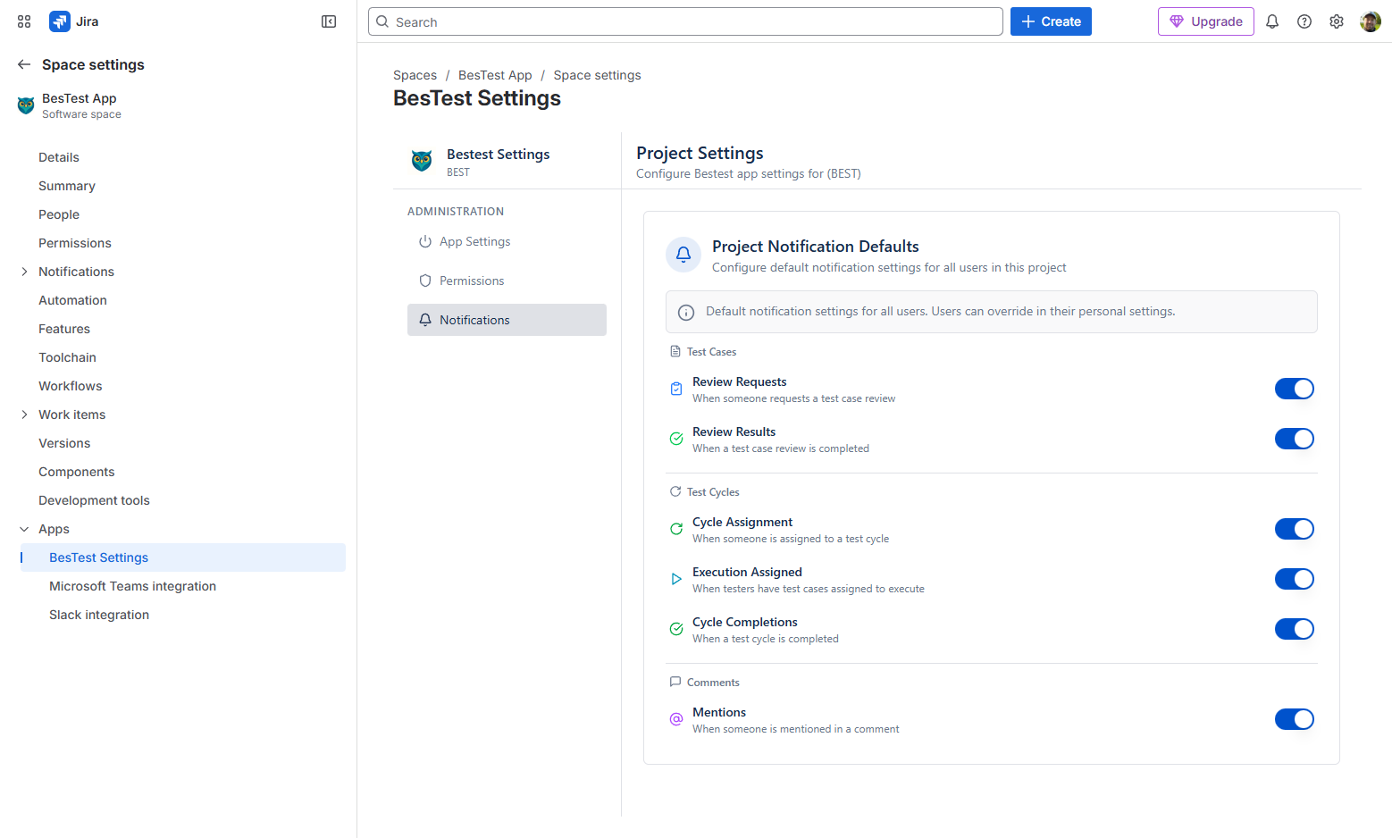The width and height of the screenshot is (1392, 838).
Task: Click the Execution Assigned play icon
Action: [x=676, y=579]
